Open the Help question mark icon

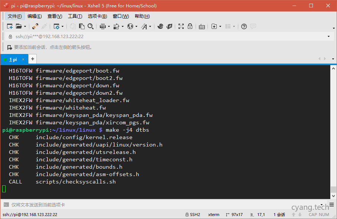click(x=244, y=26)
